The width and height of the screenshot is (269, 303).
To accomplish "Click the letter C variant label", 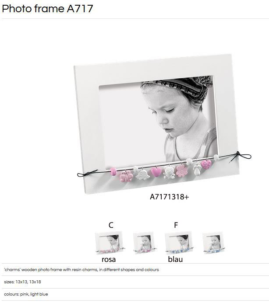I will click(x=111, y=225).
